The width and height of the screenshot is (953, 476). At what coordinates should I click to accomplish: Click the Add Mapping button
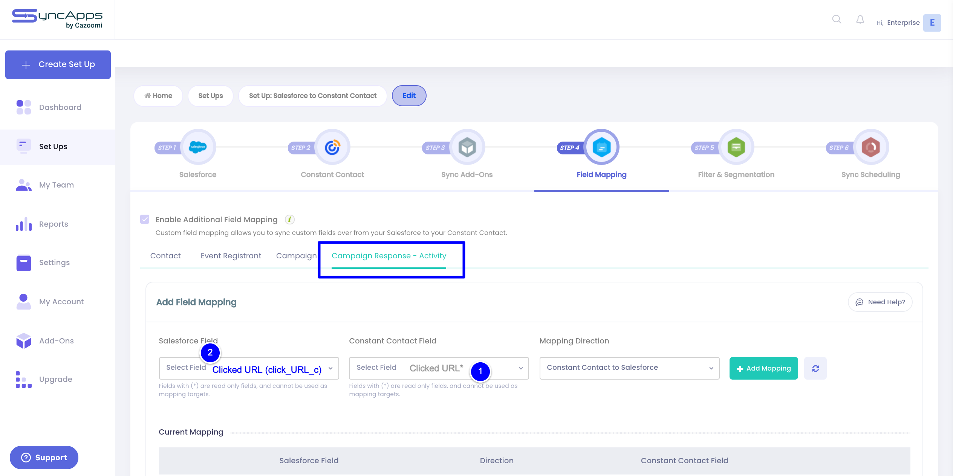pos(763,368)
